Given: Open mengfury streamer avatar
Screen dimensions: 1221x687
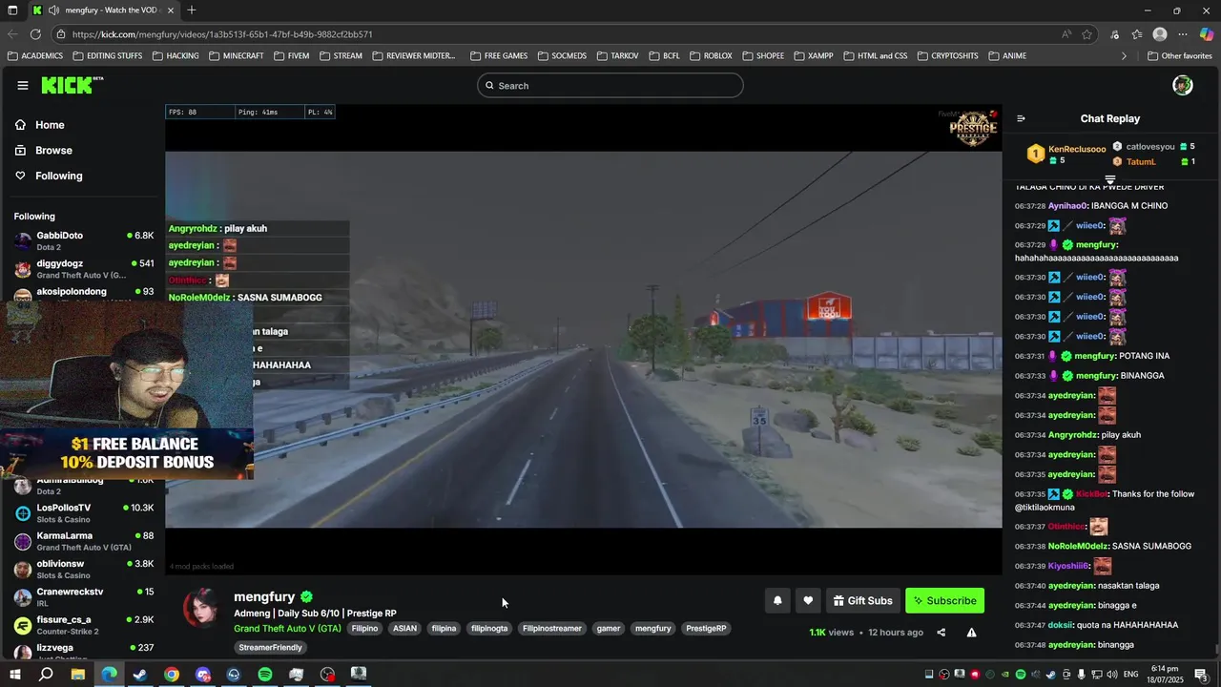Looking at the screenshot, I should click(201, 608).
